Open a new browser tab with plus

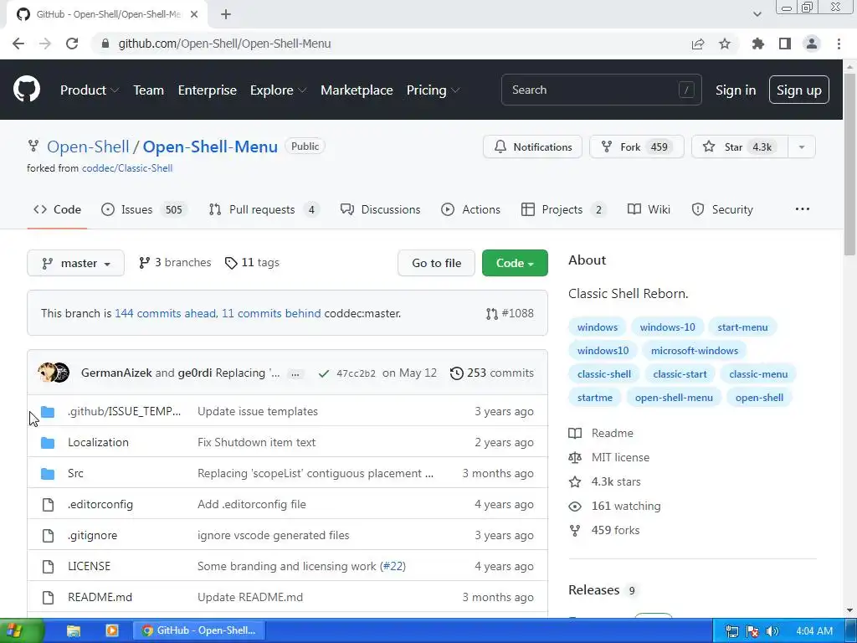[226, 15]
